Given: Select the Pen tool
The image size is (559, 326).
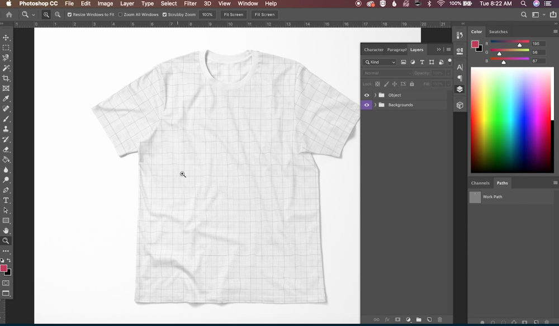Looking at the screenshot, I should pos(6,190).
